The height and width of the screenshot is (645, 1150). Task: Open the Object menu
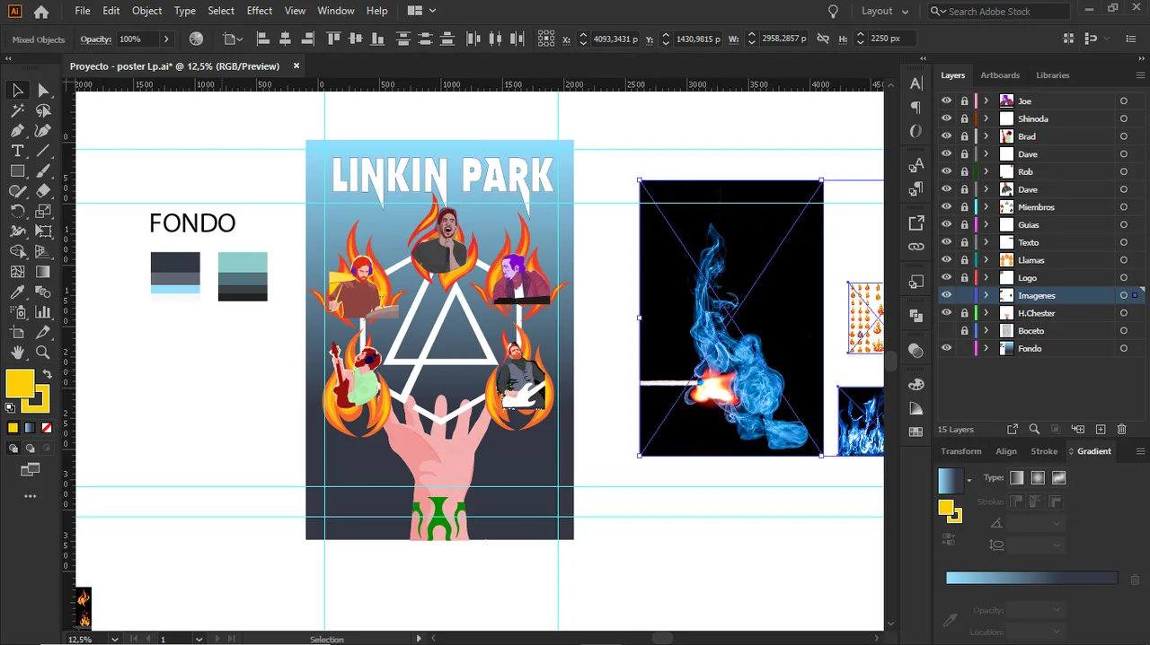146,11
